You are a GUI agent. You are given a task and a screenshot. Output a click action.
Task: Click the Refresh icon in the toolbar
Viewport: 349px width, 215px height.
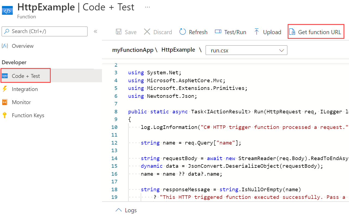(182, 32)
